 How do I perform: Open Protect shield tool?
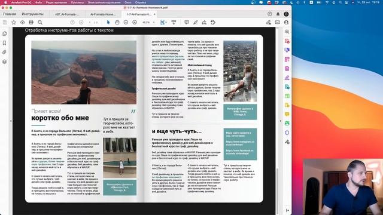(287, 133)
